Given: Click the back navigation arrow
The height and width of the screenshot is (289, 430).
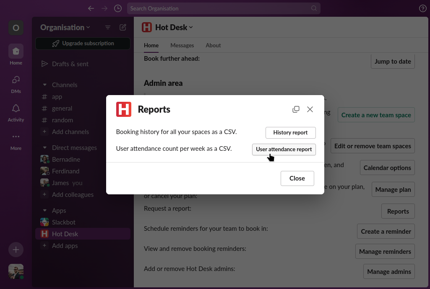Looking at the screenshot, I should pyautogui.click(x=91, y=8).
